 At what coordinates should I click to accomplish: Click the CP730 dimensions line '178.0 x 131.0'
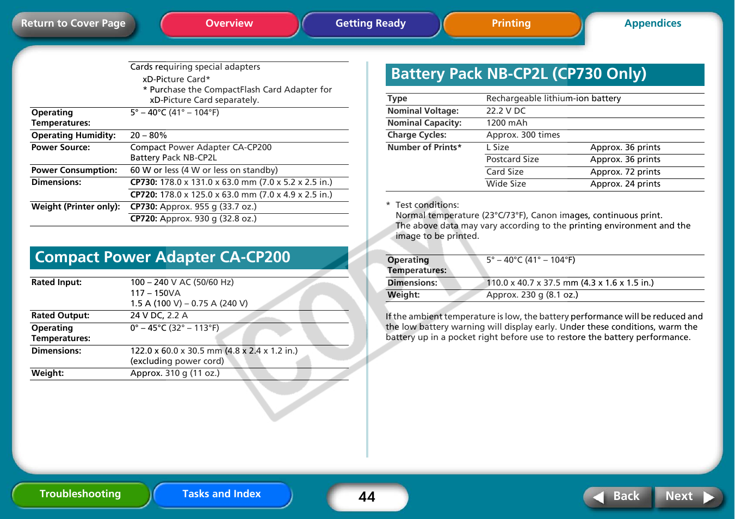click(x=231, y=182)
